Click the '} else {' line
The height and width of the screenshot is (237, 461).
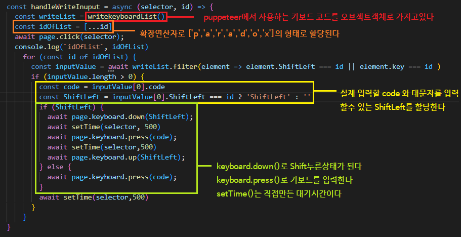(x=55, y=167)
